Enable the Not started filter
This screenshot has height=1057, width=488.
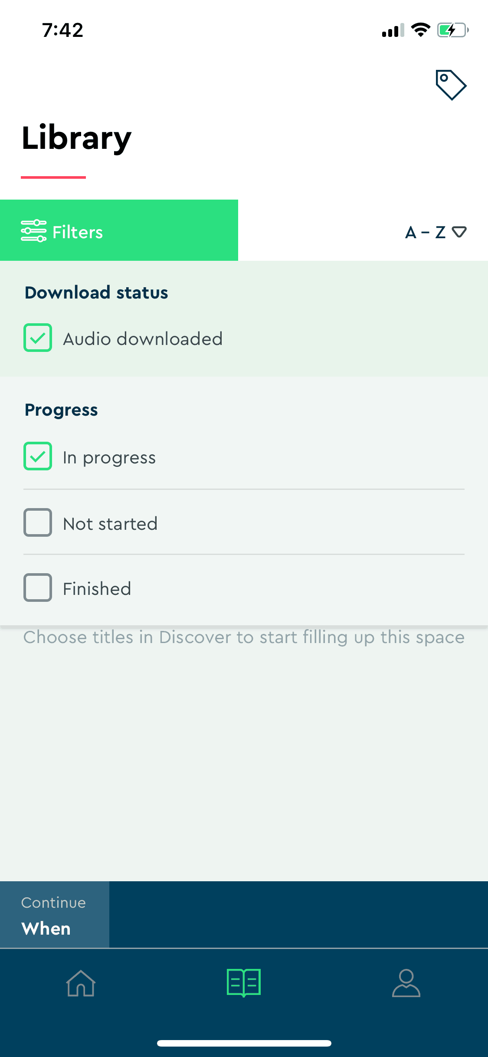click(x=38, y=522)
